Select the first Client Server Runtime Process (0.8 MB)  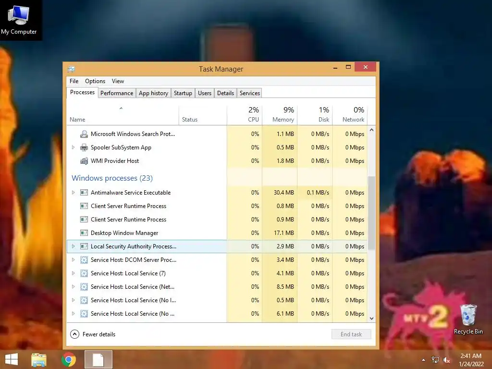click(x=217, y=206)
